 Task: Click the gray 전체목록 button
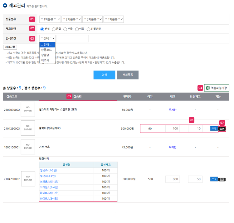pos(128,75)
